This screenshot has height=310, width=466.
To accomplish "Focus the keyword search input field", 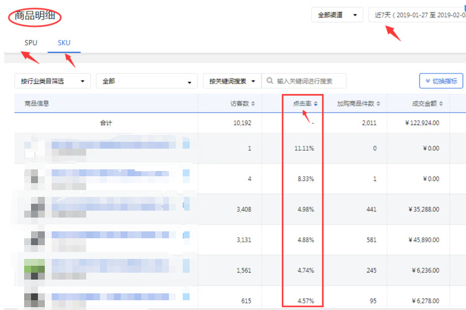I will click(x=309, y=82).
